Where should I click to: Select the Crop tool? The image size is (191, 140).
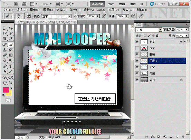(5, 38)
